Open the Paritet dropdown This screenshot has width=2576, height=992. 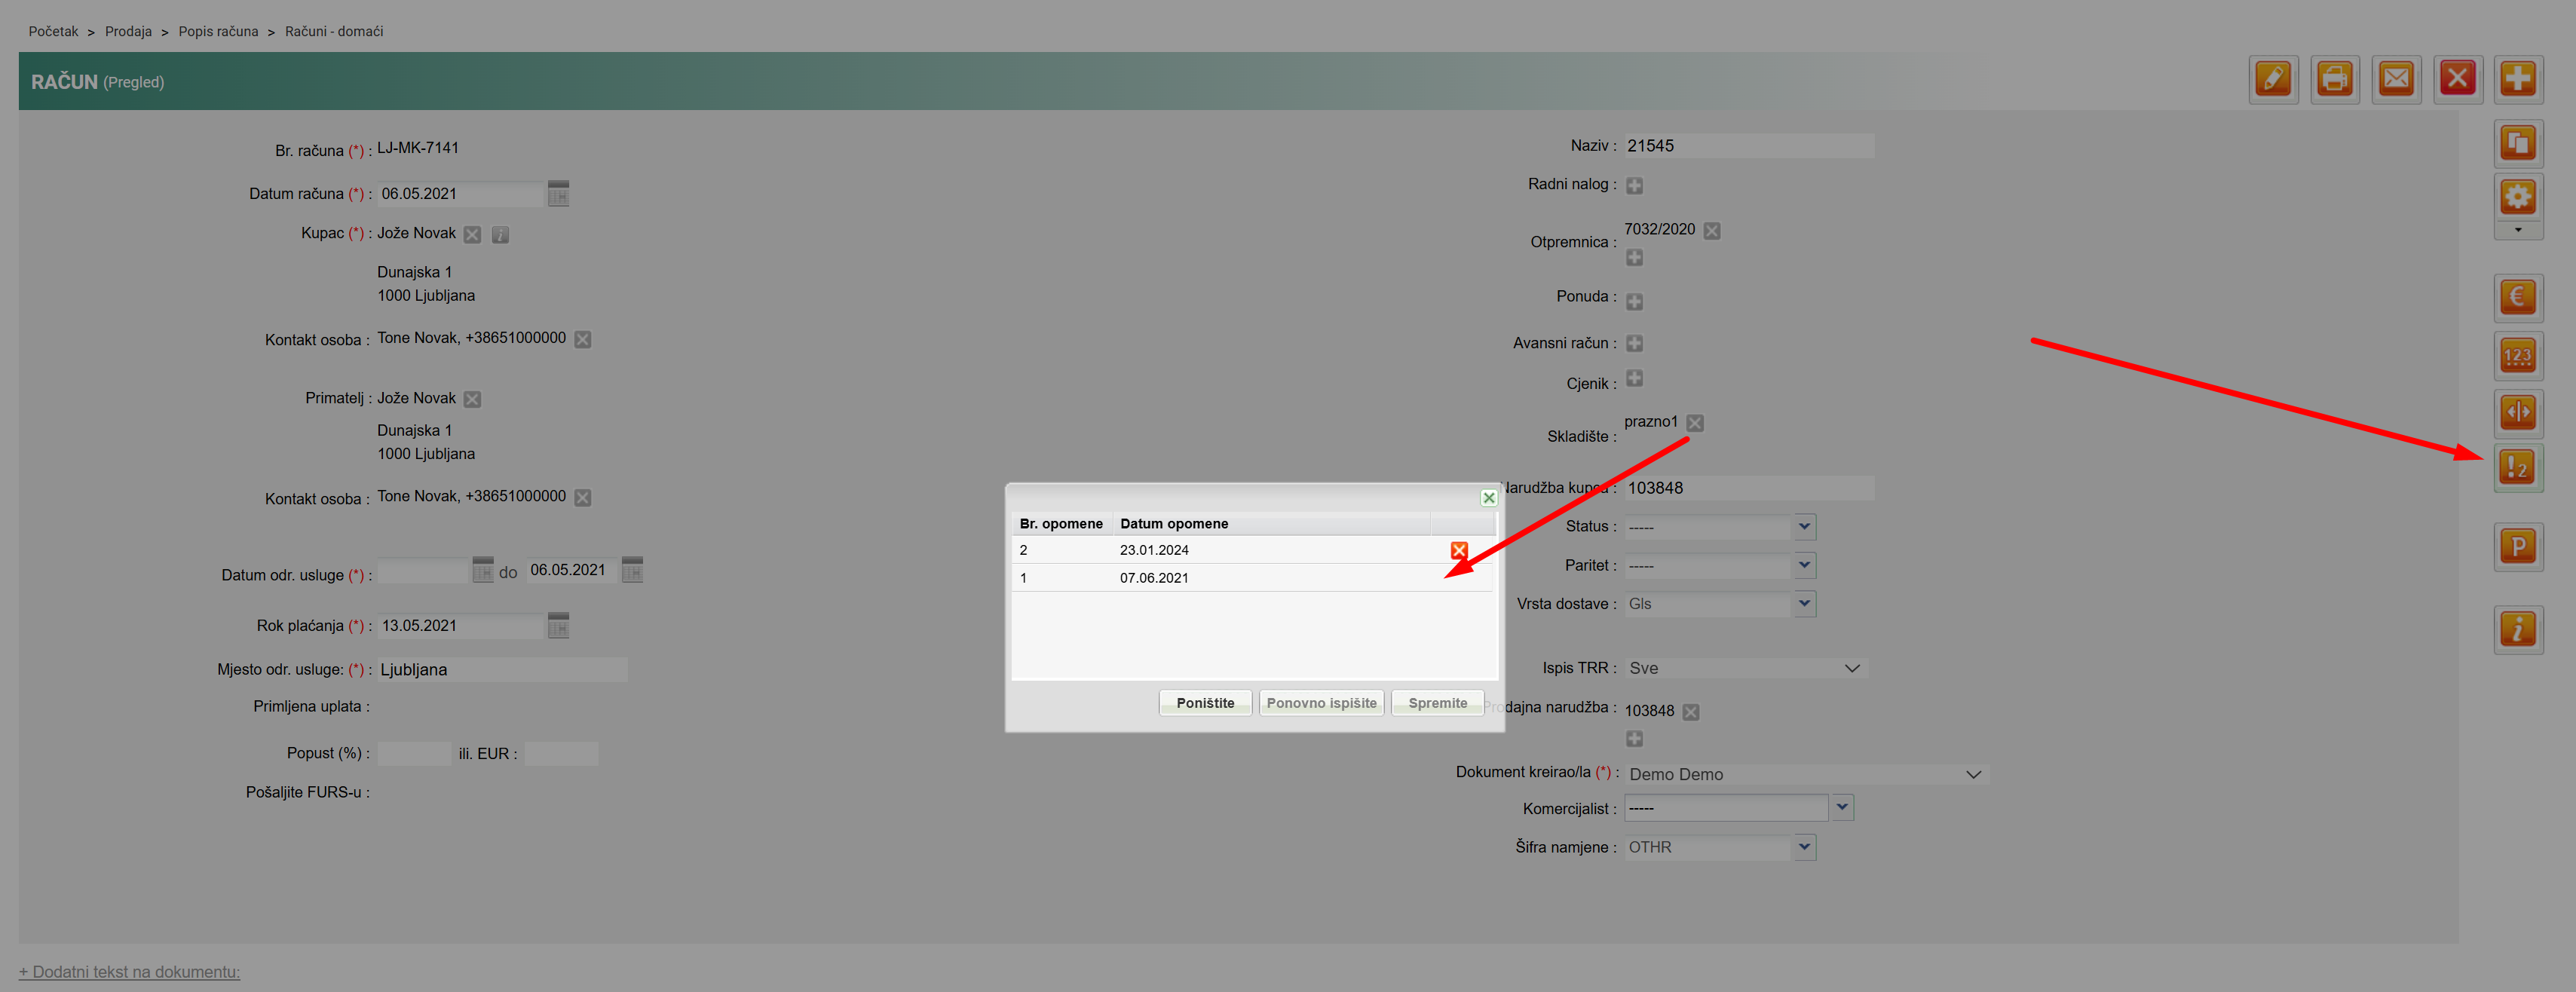[x=1803, y=565]
